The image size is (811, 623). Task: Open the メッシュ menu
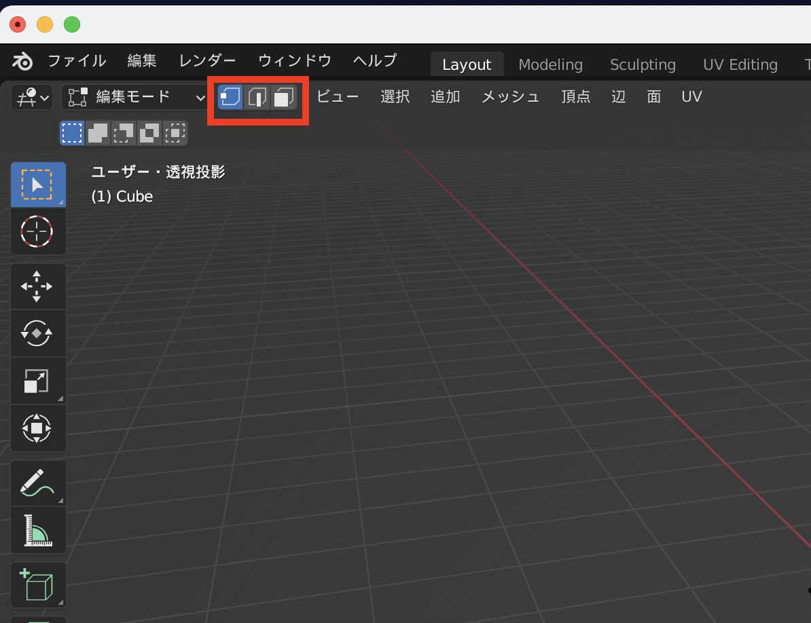[x=510, y=97]
